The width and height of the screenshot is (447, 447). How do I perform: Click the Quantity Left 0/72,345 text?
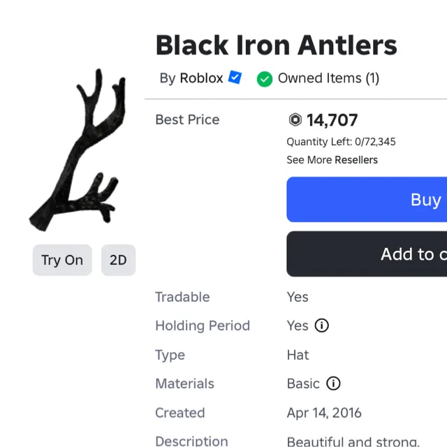click(341, 142)
